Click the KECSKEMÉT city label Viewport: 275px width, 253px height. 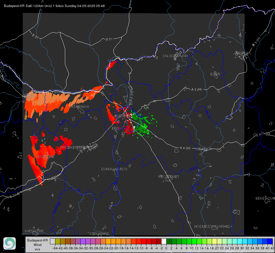(x=169, y=177)
